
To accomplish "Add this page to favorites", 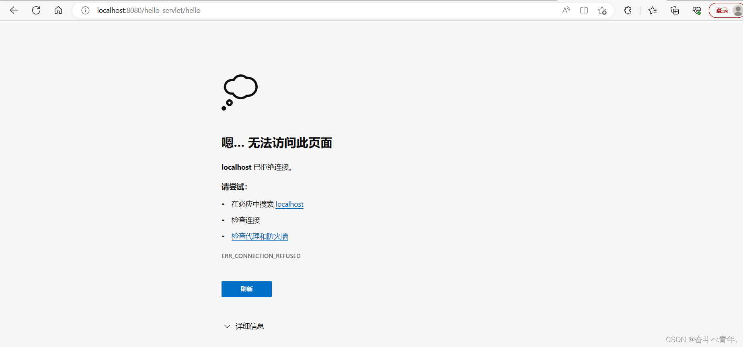I will click(x=602, y=10).
